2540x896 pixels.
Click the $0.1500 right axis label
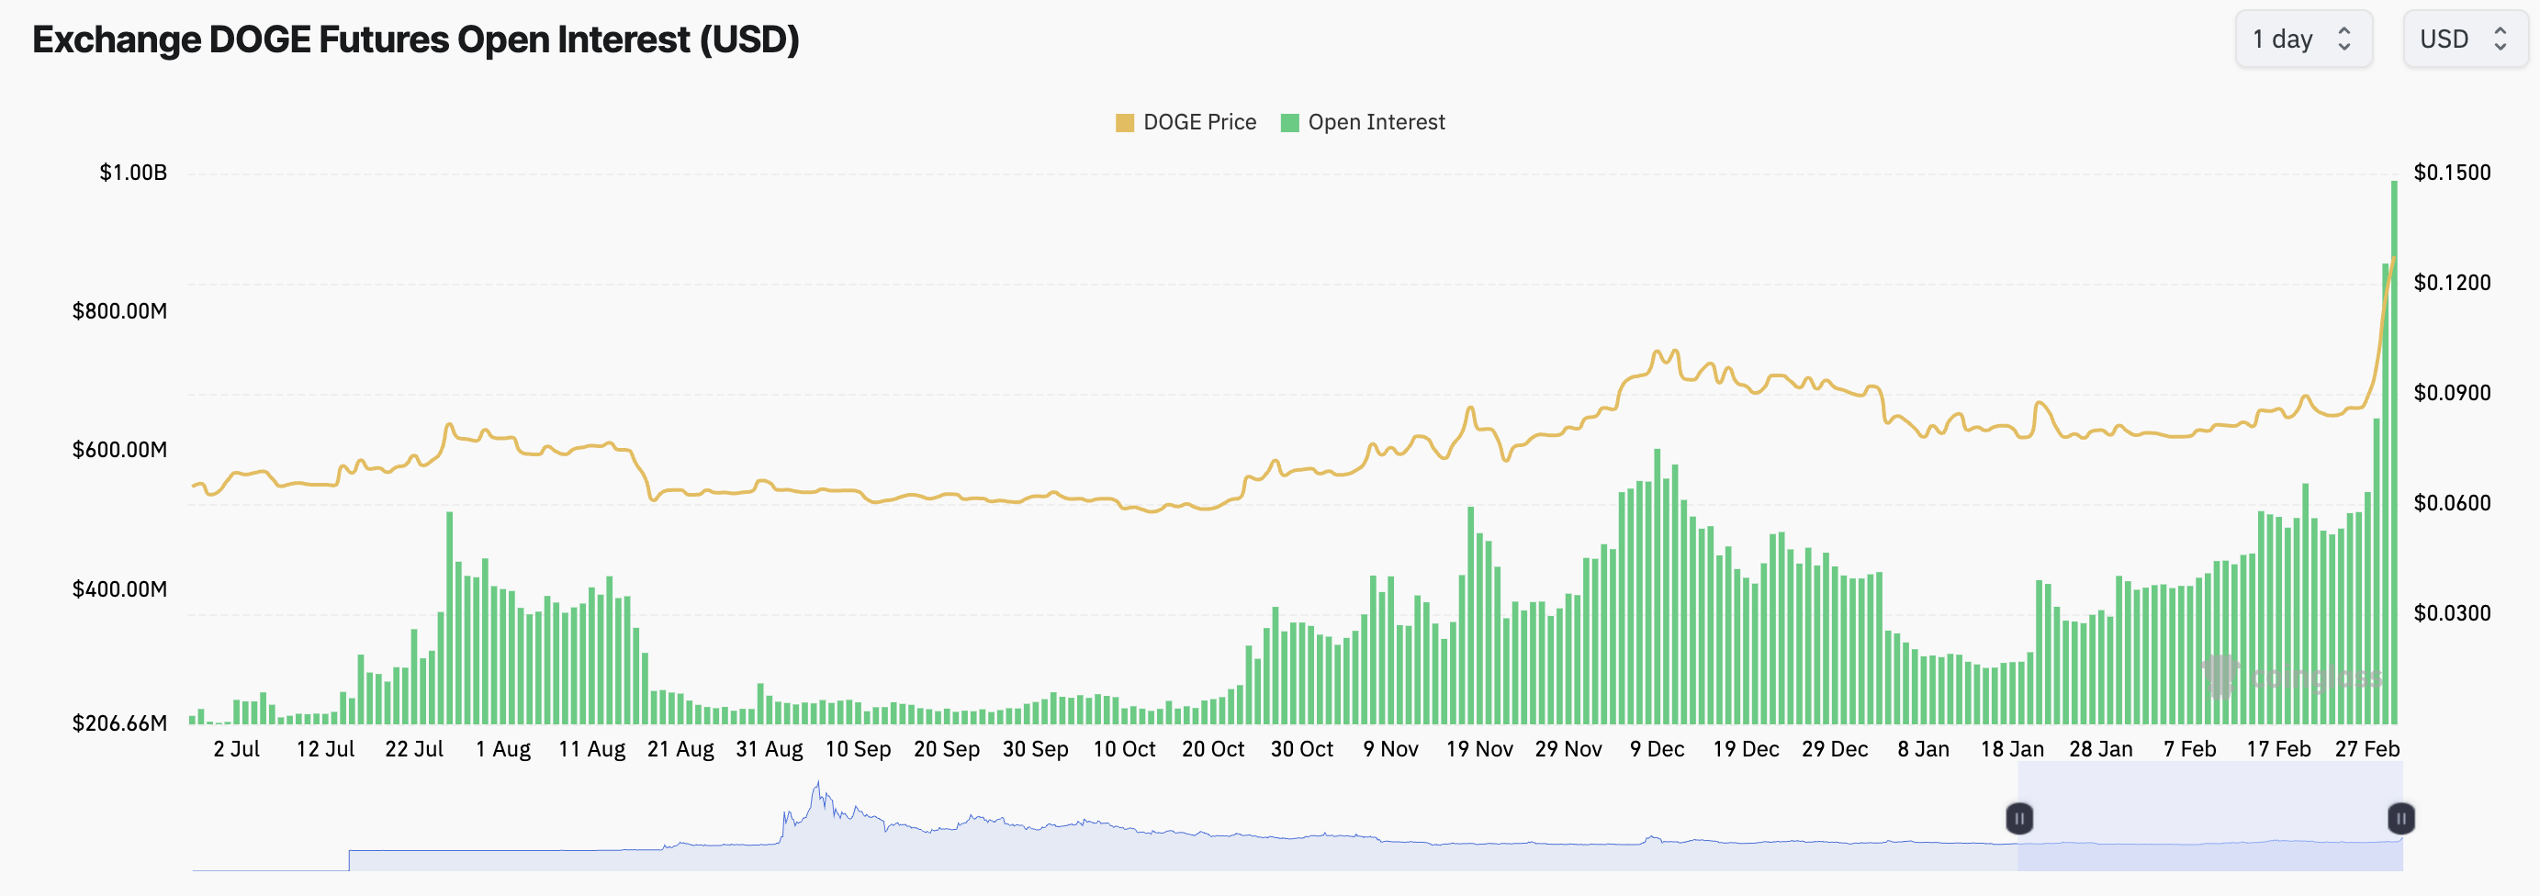[x=2452, y=173]
